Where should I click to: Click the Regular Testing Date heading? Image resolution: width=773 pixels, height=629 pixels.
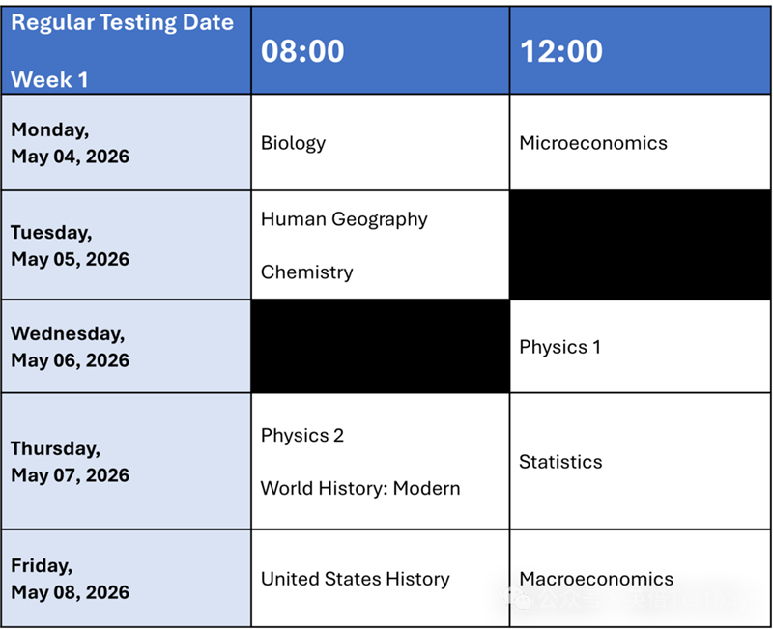[x=123, y=23]
